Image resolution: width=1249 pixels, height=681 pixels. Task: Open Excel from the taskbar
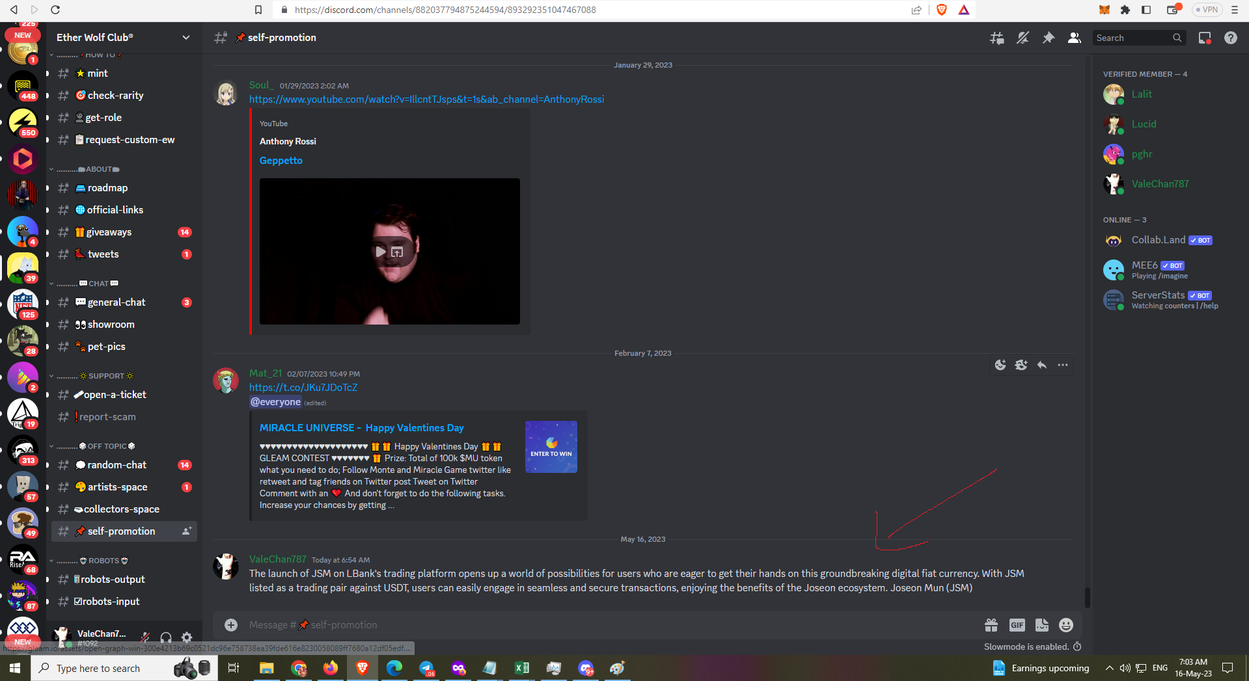pos(522,668)
